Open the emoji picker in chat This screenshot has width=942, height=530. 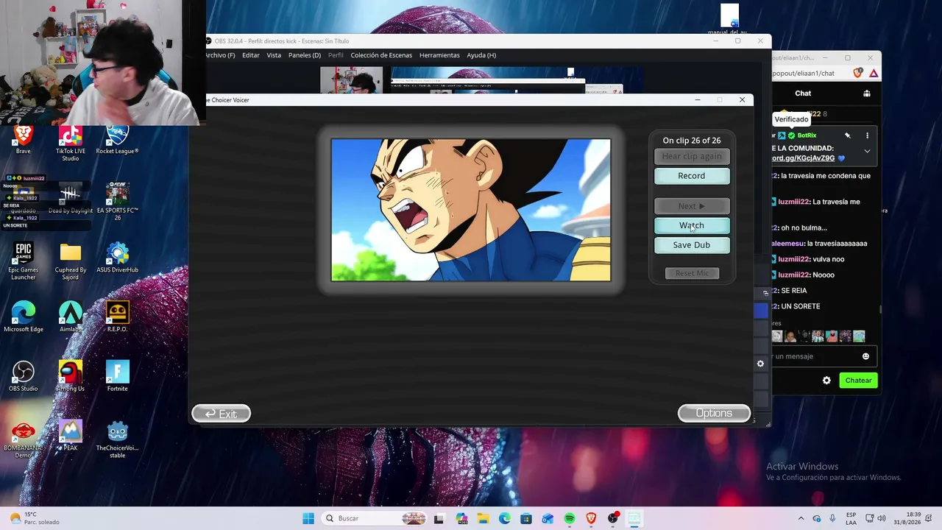[x=865, y=356]
